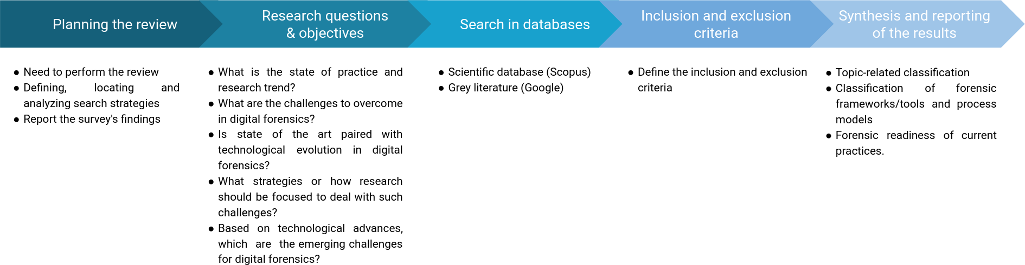Click the 'What strategies or how research' question

click(310, 197)
